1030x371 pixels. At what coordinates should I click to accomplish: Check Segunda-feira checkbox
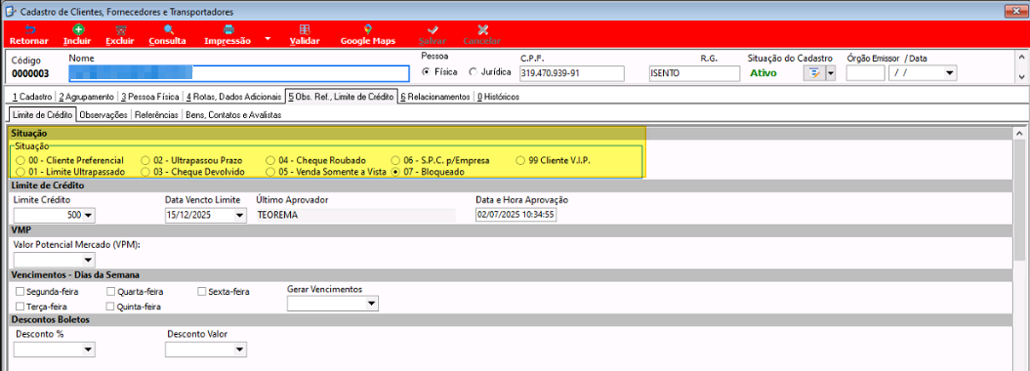pyautogui.click(x=21, y=292)
